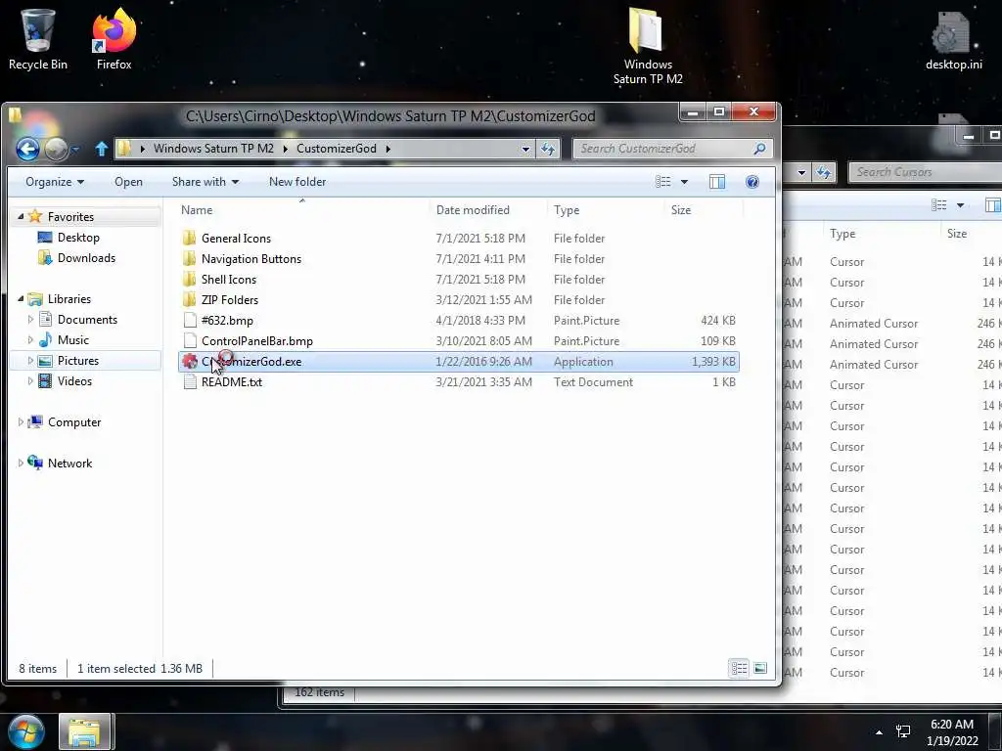The width and height of the screenshot is (1002, 751).
Task: Click the 1,393 KB size cell
Action: point(713,362)
